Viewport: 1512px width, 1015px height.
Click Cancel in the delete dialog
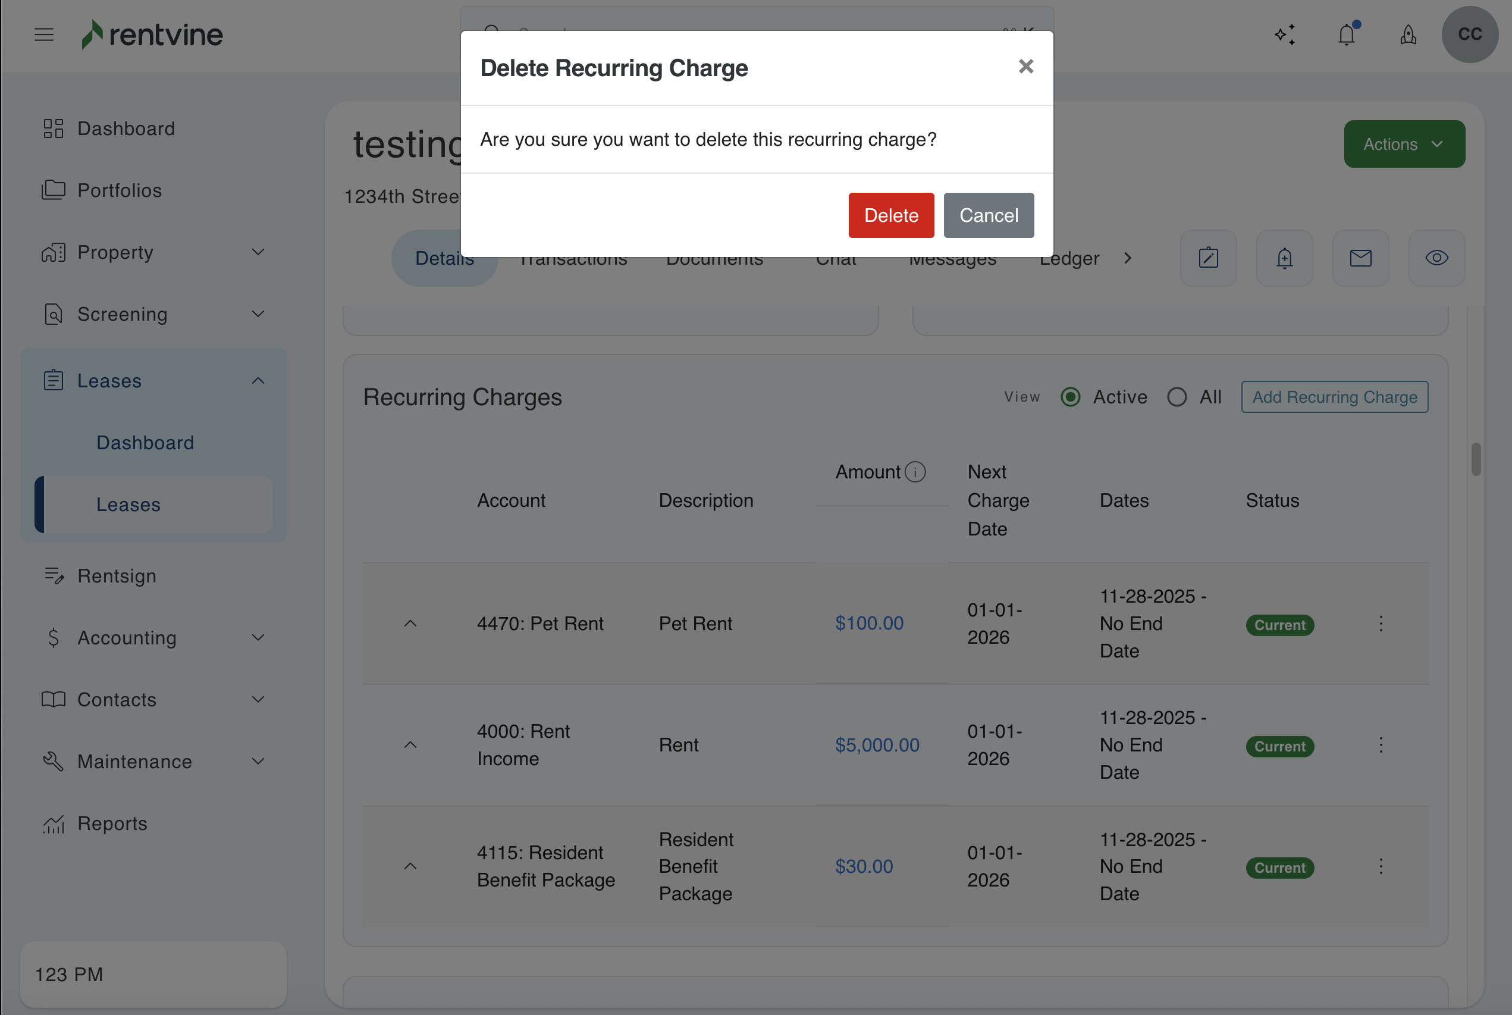[x=988, y=215]
